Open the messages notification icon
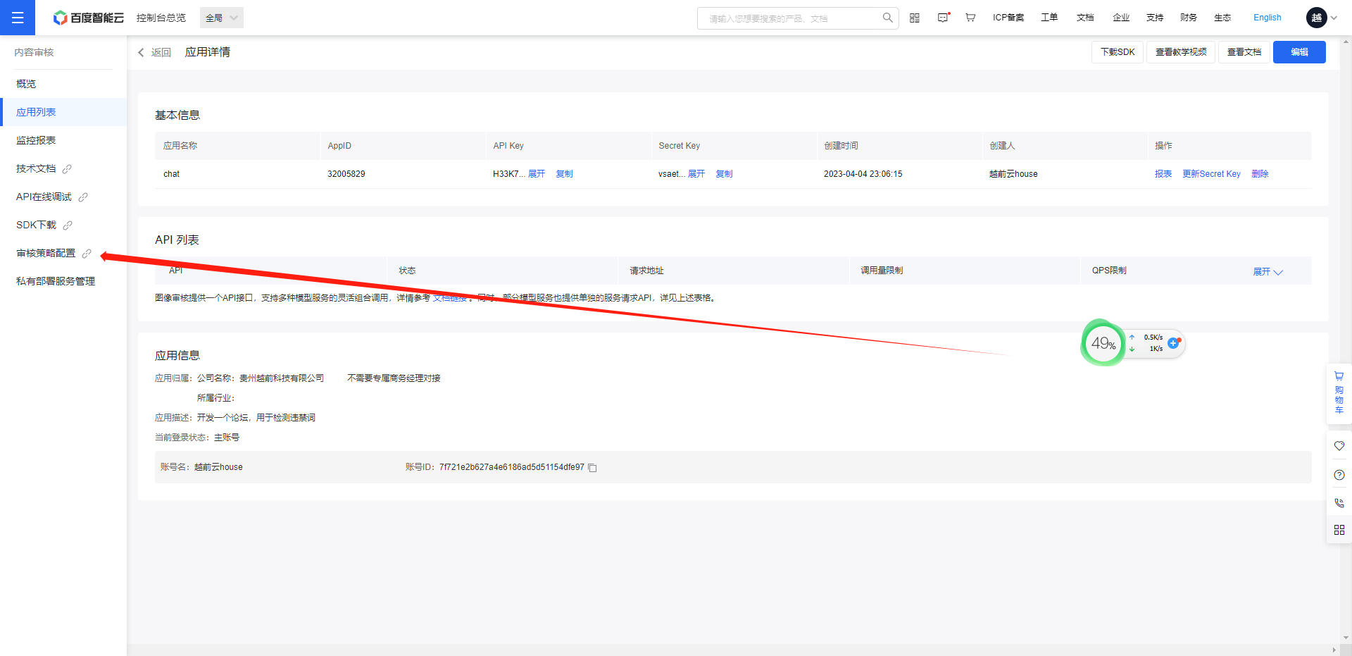Image resolution: width=1352 pixels, height=656 pixels. point(943,18)
